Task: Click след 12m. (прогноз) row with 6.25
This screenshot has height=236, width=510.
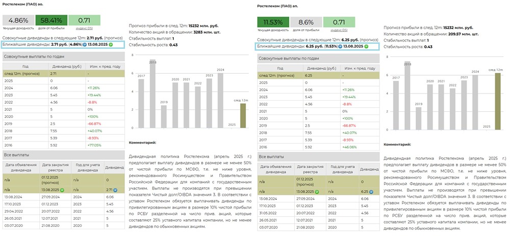Action: point(318,75)
